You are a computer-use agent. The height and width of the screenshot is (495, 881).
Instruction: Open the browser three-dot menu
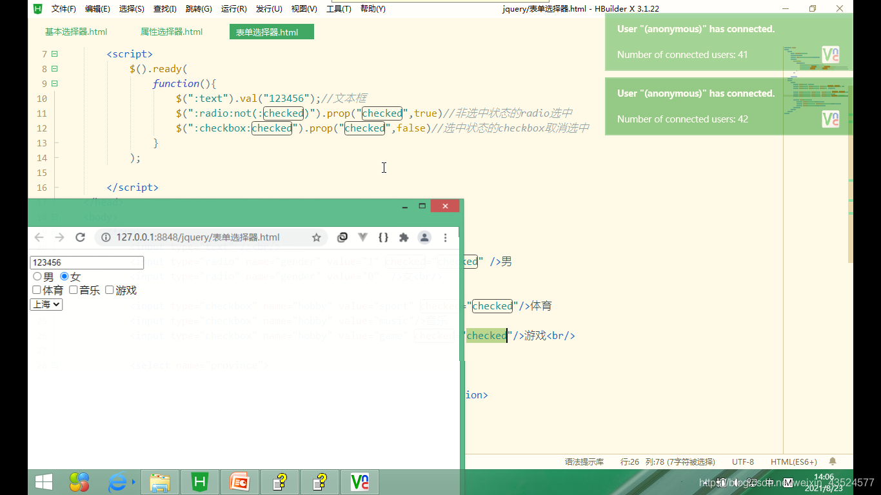point(445,237)
